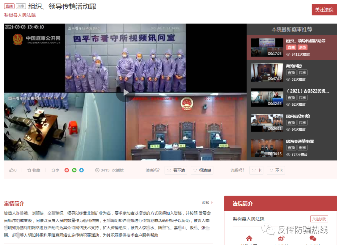Rate video smoothness as 卡
The image size is (339, 245).
click(256, 170)
